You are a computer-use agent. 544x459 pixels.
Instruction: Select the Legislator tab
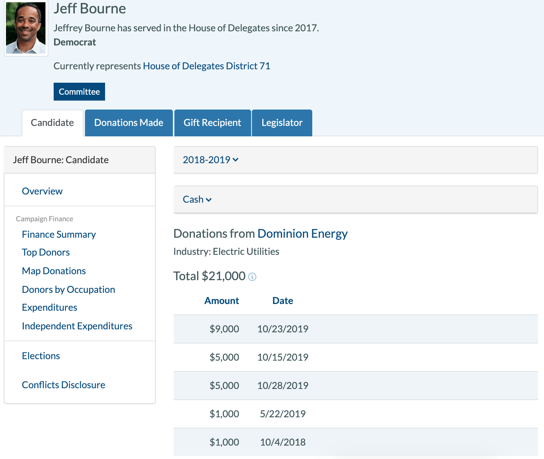pos(282,123)
